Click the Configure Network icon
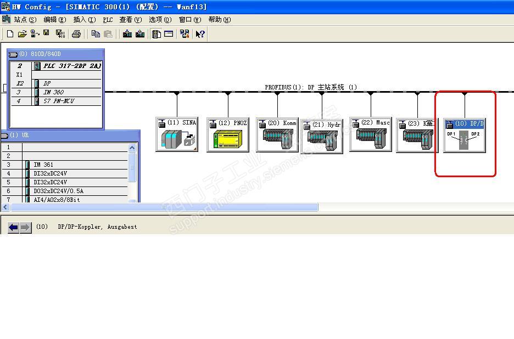The image size is (514, 339). (x=185, y=34)
